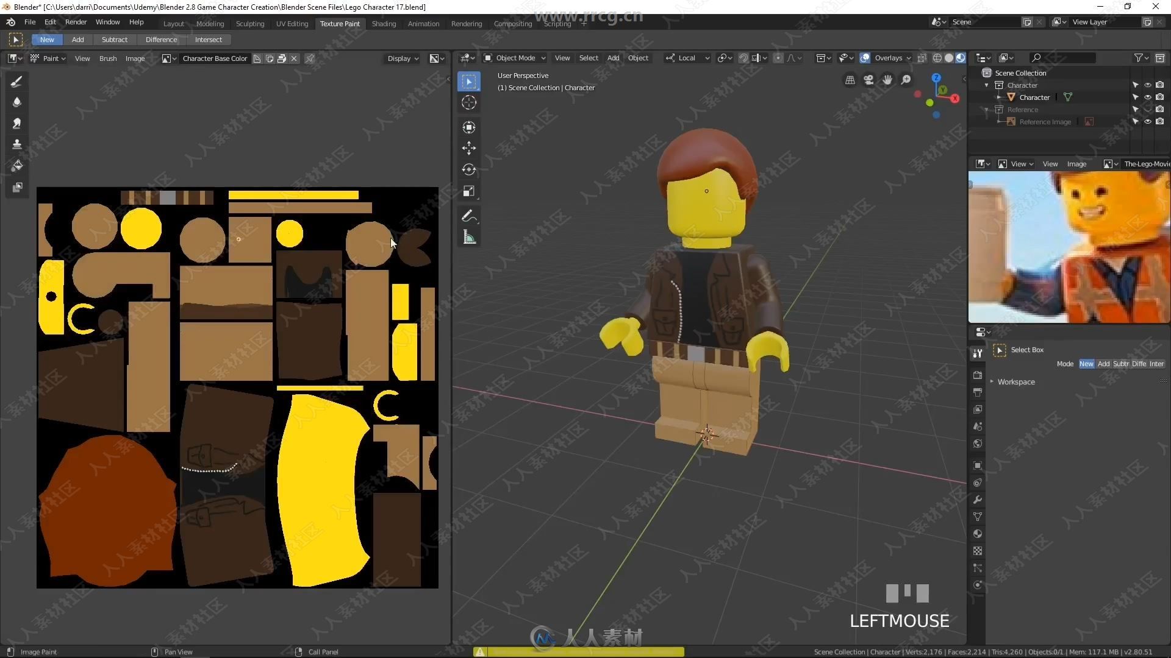Create a new image next to Character Base Color
The height and width of the screenshot is (658, 1171).
click(x=270, y=58)
